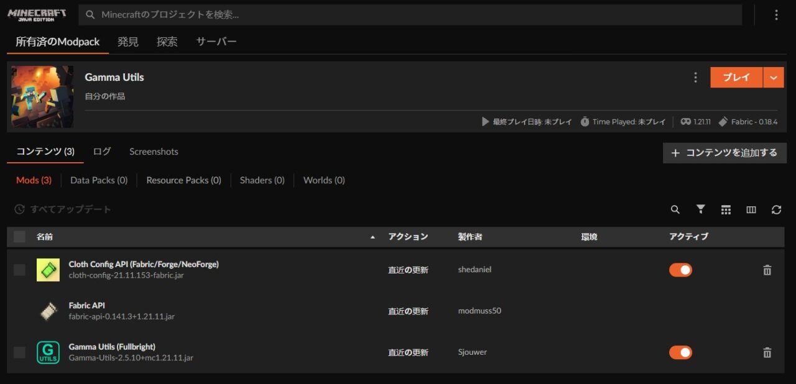
Task: Expand the dropdown arrow beside プレイ
Action: (x=773, y=78)
